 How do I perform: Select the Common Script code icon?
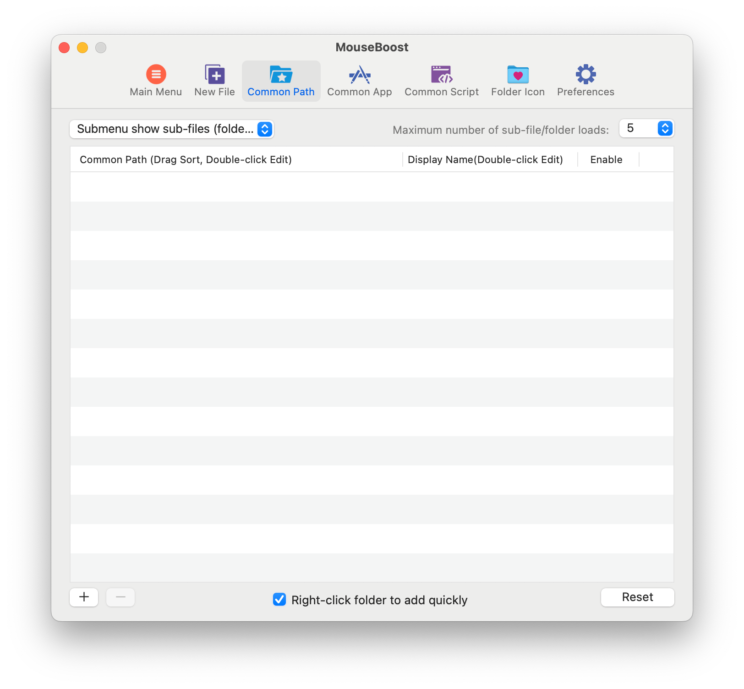coord(442,74)
